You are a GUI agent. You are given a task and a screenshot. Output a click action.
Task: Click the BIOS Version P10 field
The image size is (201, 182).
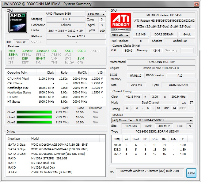(x=180, y=75)
